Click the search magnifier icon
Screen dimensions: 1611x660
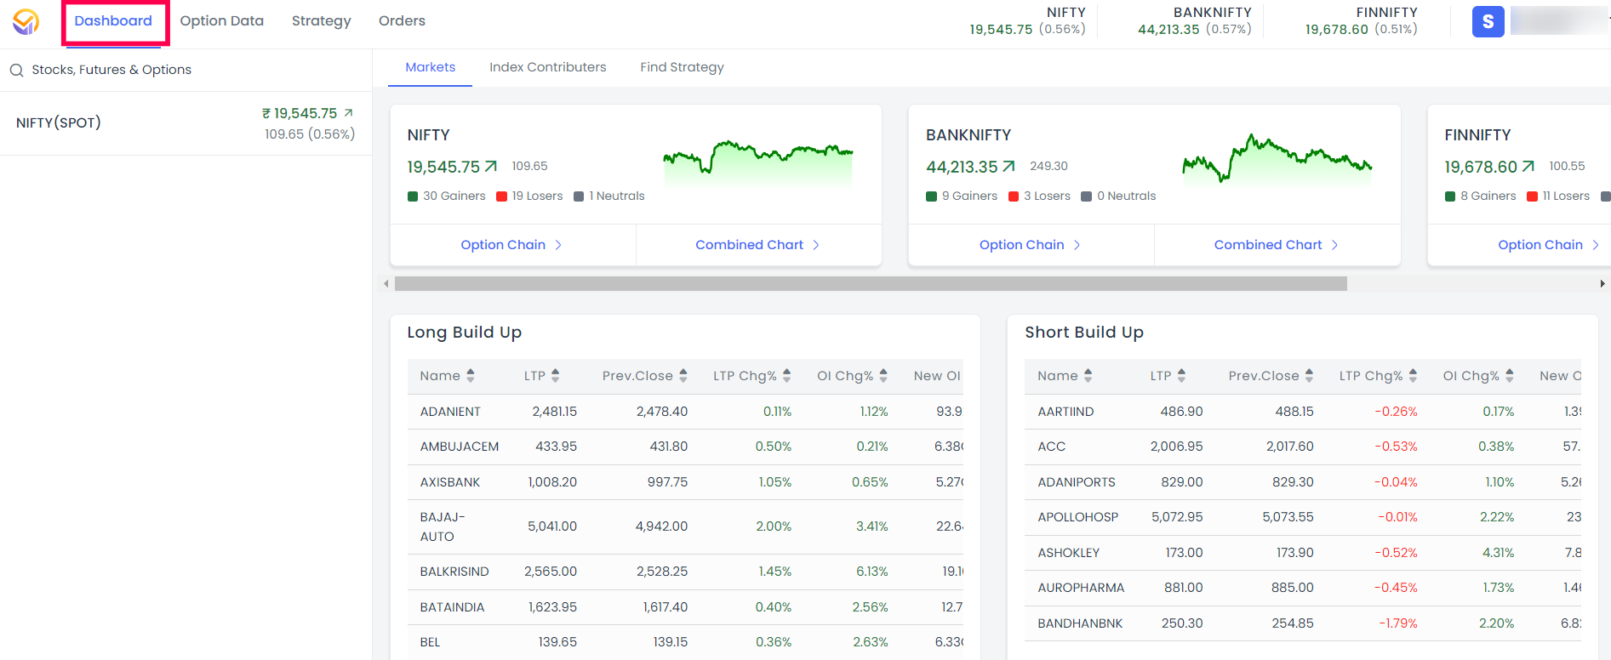(16, 70)
